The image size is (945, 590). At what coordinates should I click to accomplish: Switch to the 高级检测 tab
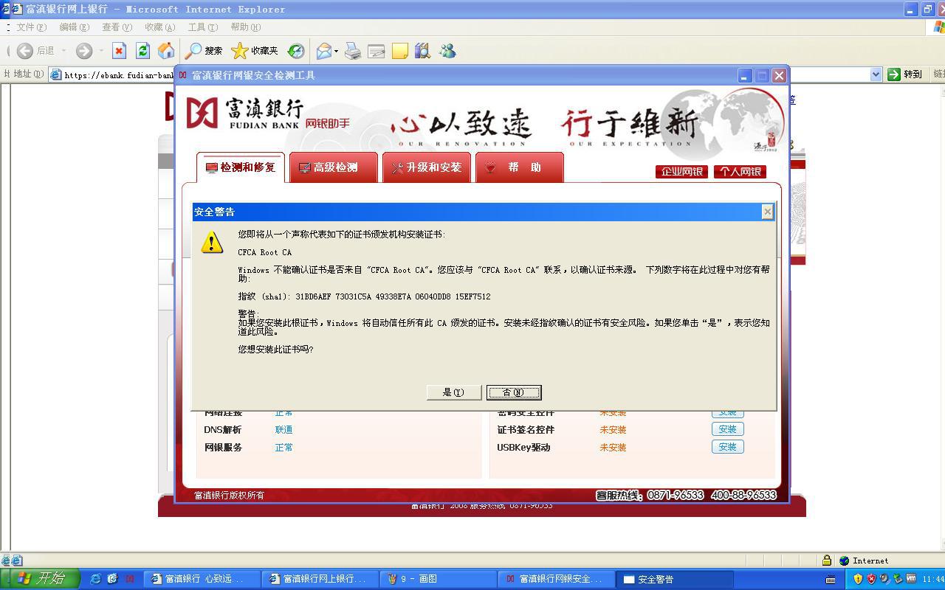pyautogui.click(x=334, y=168)
